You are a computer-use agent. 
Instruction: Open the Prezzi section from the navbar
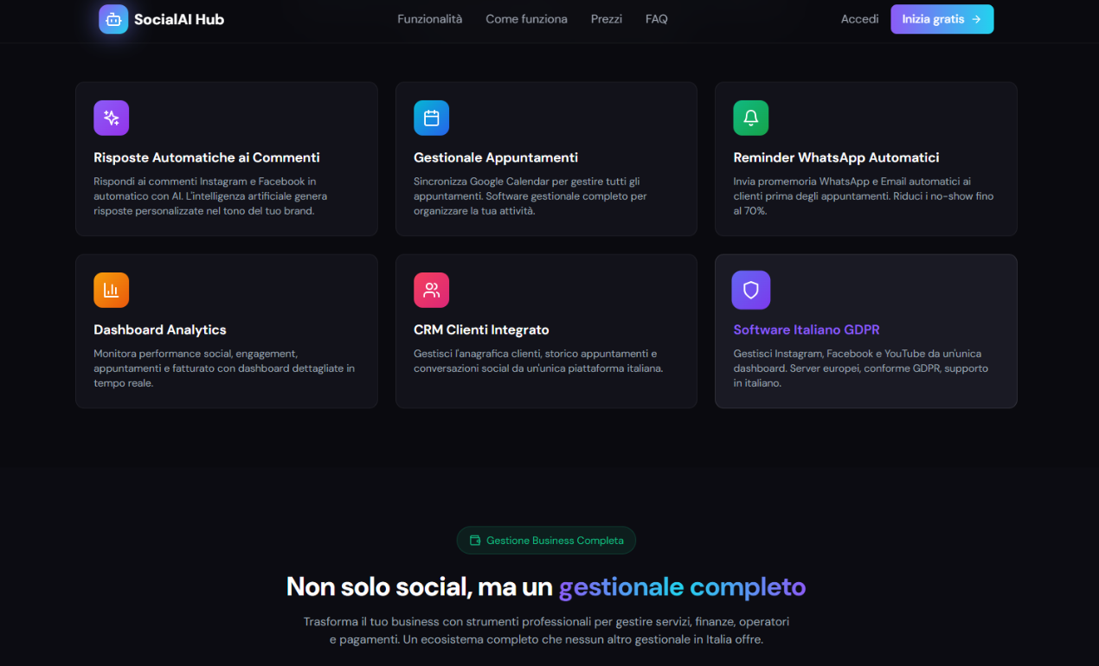tap(606, 18)
